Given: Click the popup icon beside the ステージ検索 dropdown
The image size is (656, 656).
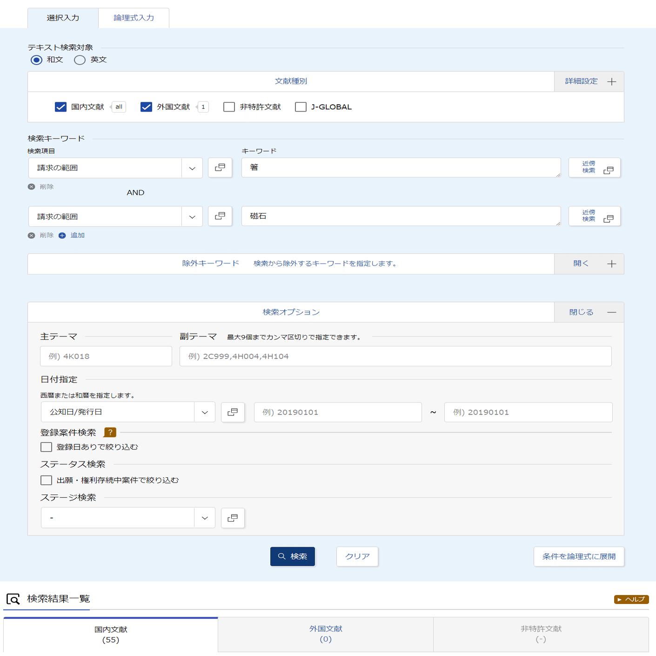Looking at the screenshot, I should pyautogui.click(x=232, y=517).
